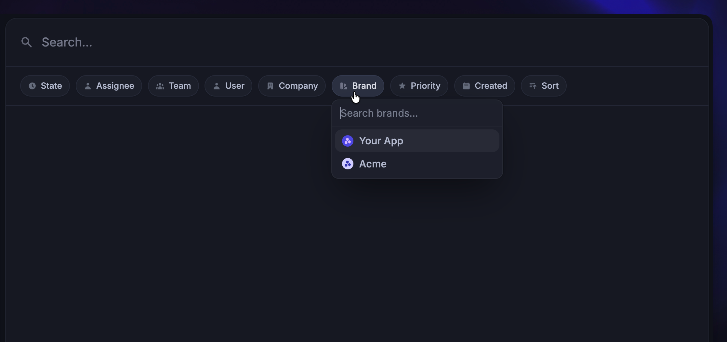Click the Your App brand avatar icon
This screenshot has height=342, width=727.
click(347, 141)
